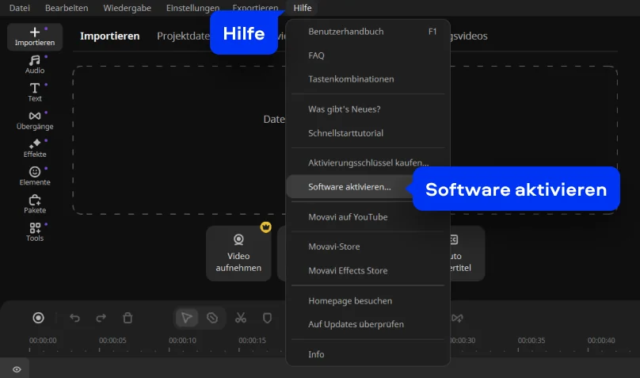The image size is (640, 378).
Task: Delete clip with trash icon
Action: point(128,318)
